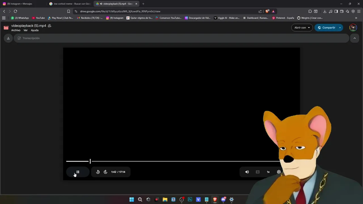The image size is (363, 204).
Task: Open the Archivo menu
Action: click(x=16, y=30)
